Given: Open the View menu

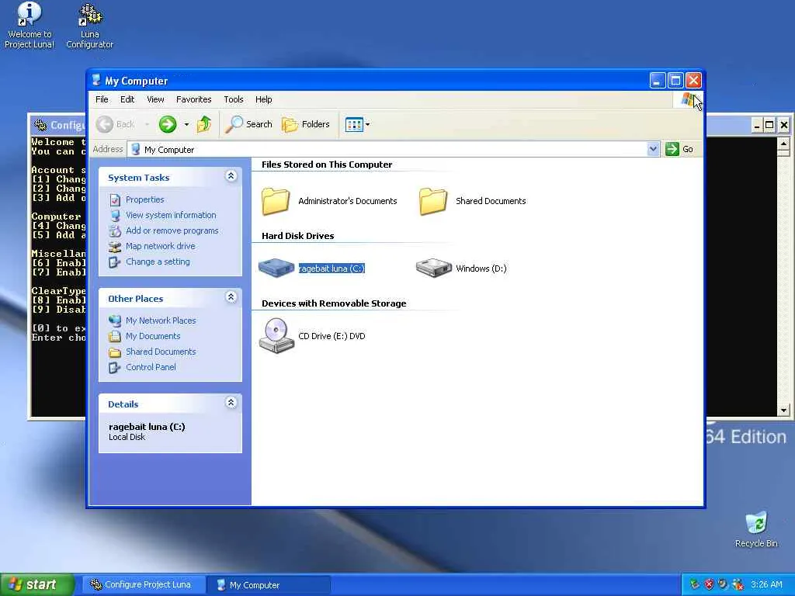Looking at the screenshot, I should (155, 99).
